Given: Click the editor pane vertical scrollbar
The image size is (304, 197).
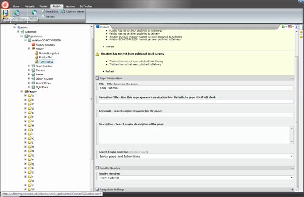Looking at the screenshot, I should tap(297, 122).
